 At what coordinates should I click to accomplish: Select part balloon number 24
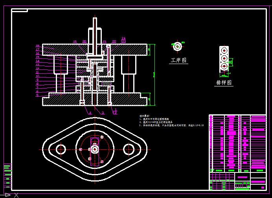point(123,38)
